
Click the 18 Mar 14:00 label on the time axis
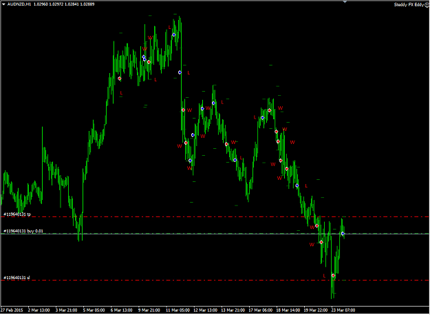(x=288, y=310)
